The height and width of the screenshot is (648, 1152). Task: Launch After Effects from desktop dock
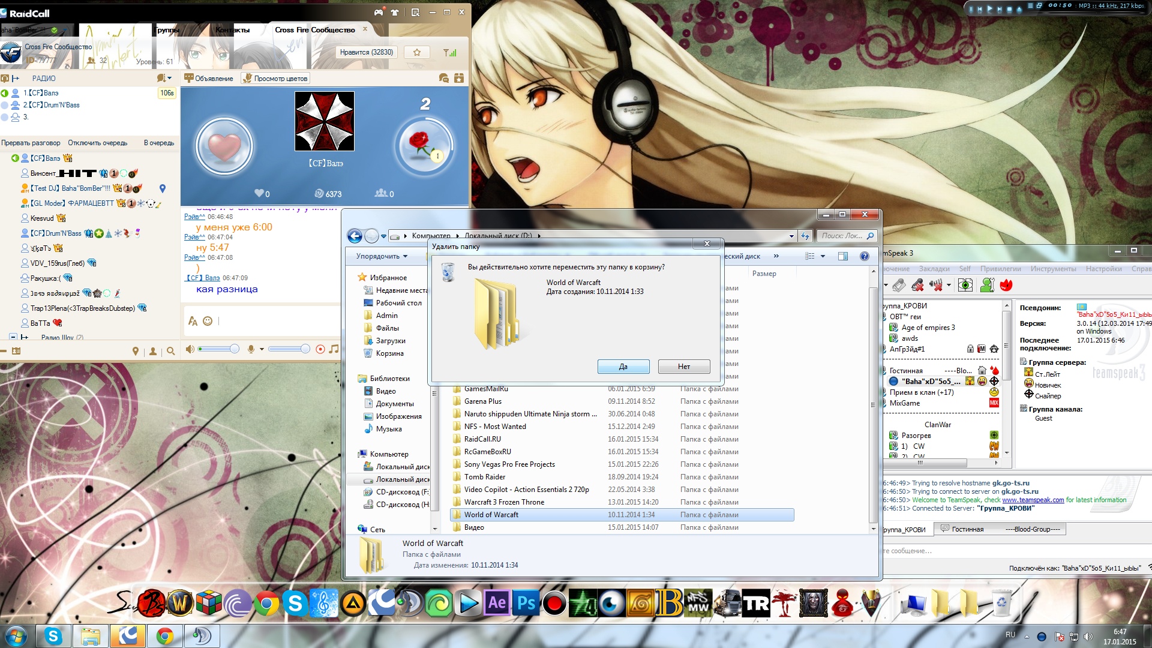coord(497,603)
